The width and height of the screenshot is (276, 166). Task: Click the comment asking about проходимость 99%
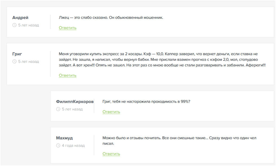[x=146, y=102]
